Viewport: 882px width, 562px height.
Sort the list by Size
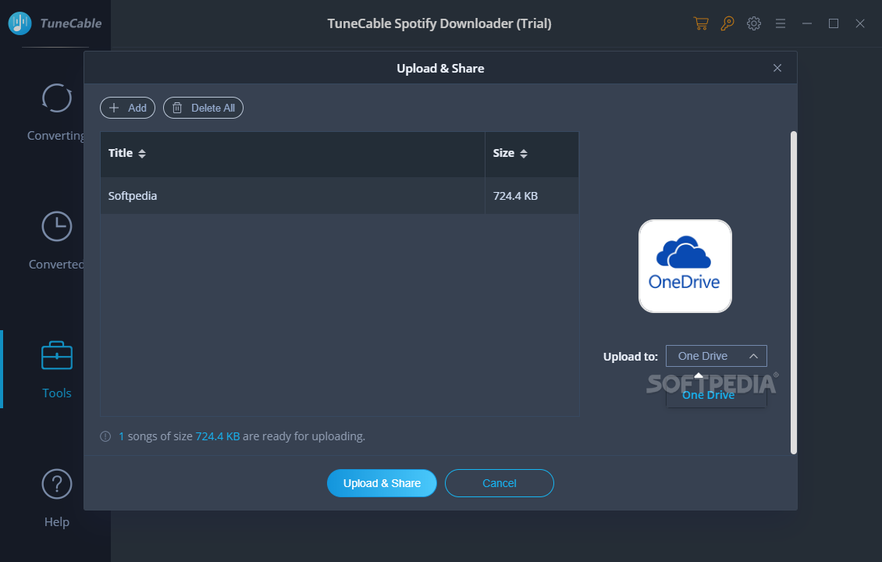(524, 154)
